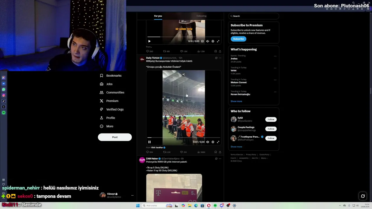Open settings gear on 0:55 video

pos(213,41)
